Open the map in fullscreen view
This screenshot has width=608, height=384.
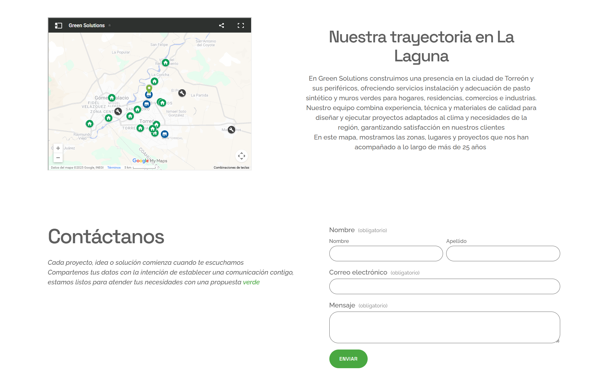coord(241,25)
